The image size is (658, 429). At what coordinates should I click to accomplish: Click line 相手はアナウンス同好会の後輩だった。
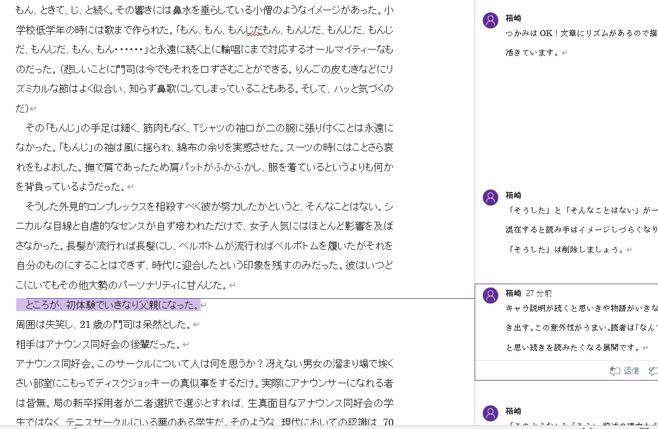tap(98, 344)
